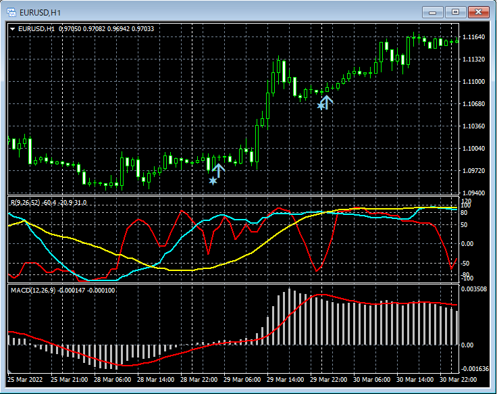Click the -0.001636 MACD scale label
The image size is (497, 394).
475,369
